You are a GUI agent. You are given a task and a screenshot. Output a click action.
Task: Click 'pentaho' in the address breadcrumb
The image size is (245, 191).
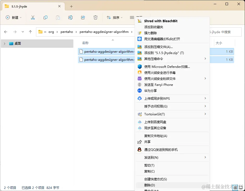pyautogui.click(x=67, y=32)
